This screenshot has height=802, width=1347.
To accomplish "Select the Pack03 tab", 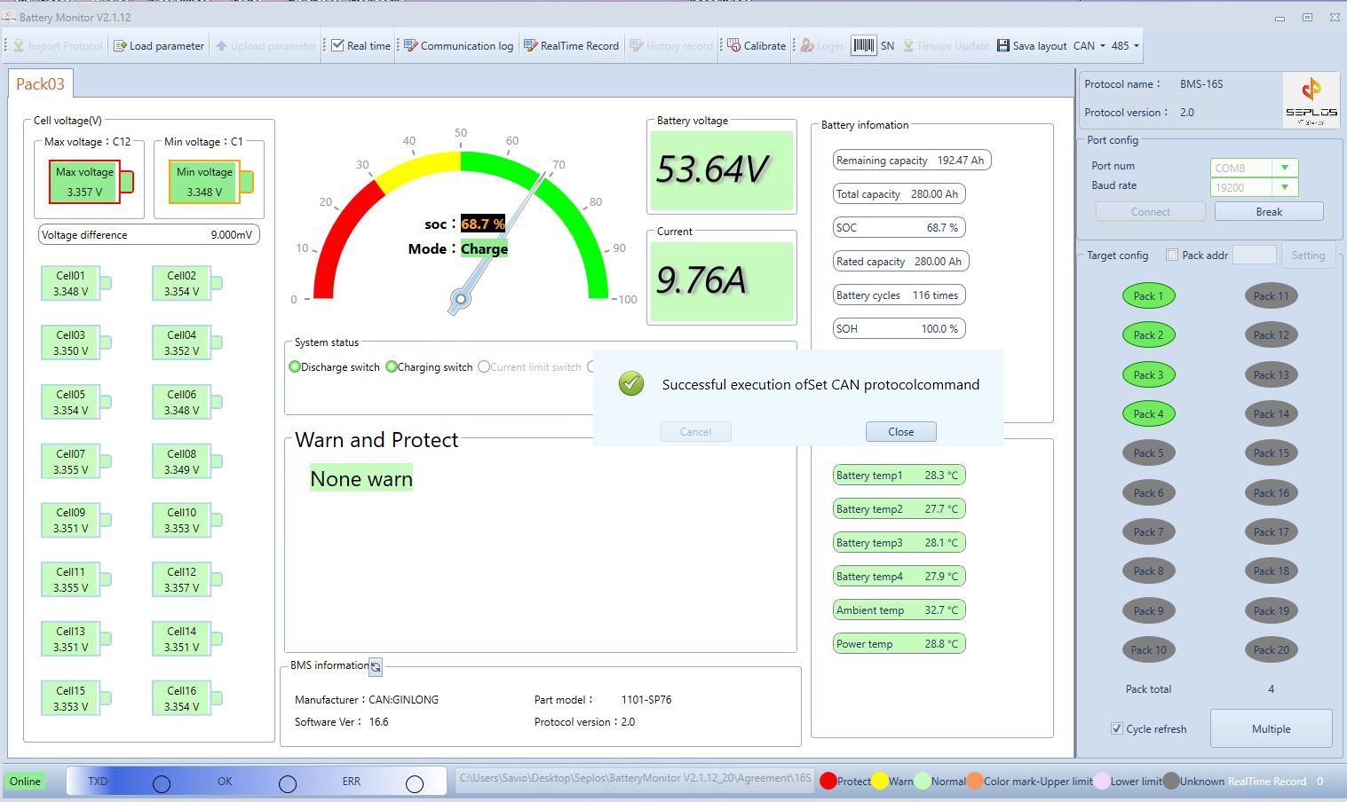I will point(40,84).
